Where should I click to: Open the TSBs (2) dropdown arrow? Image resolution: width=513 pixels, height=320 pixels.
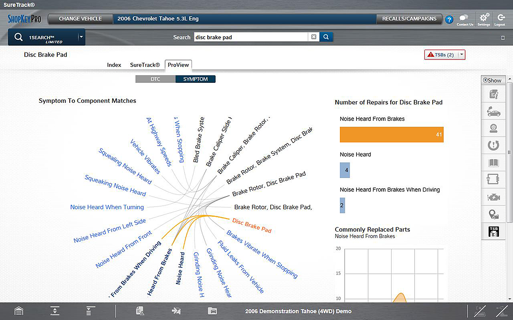[461, 55]
